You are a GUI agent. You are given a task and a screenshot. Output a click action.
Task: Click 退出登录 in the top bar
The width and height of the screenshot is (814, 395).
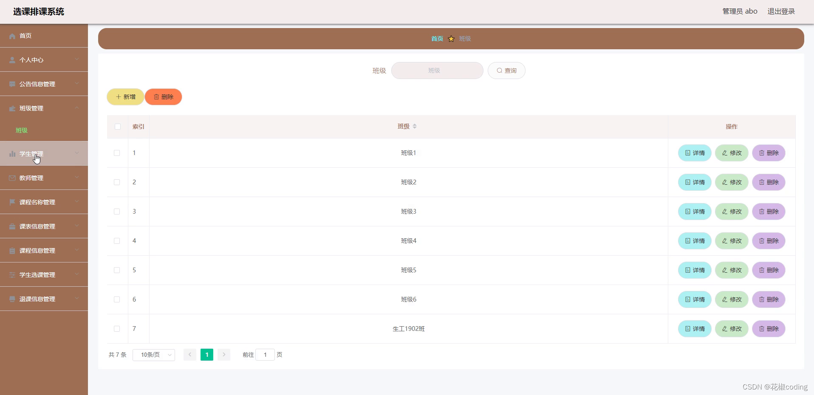click(781, 11)
